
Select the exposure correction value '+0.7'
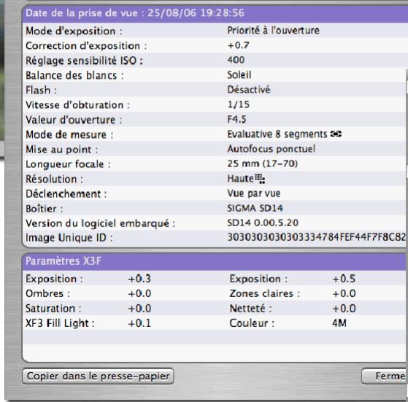click(x=239, y=45)
